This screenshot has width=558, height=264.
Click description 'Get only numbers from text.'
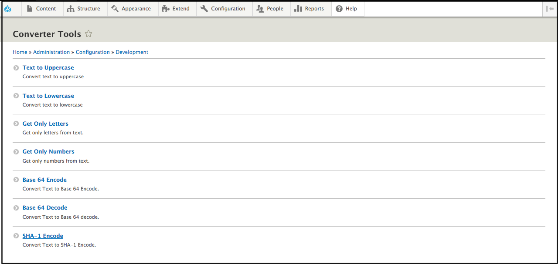56,161
